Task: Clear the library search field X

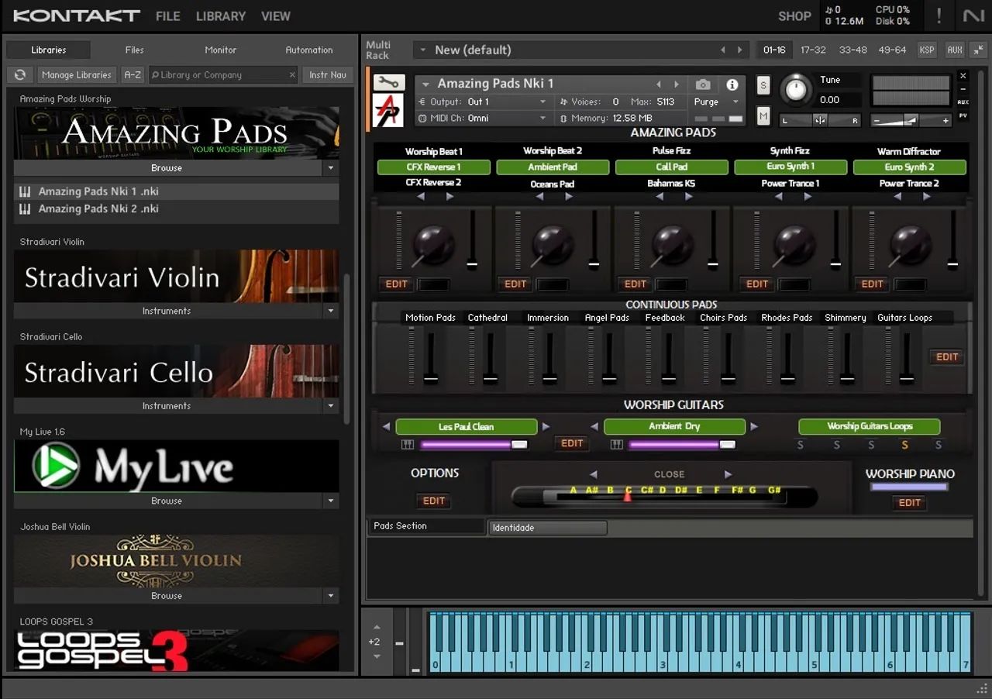Action: (292, 75)
